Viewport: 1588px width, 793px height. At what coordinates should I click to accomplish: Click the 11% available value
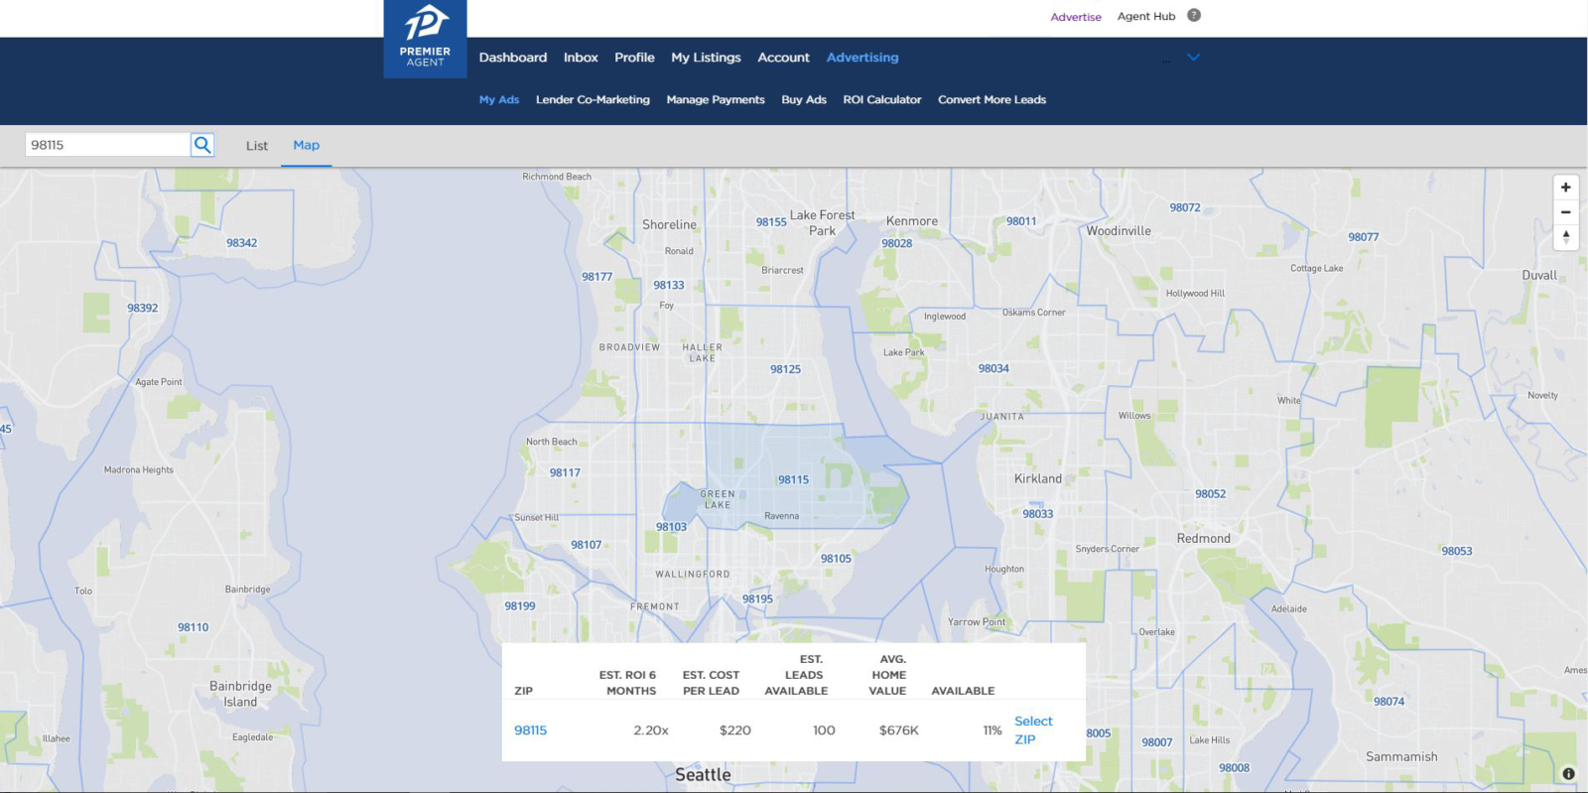coord(992,730)
